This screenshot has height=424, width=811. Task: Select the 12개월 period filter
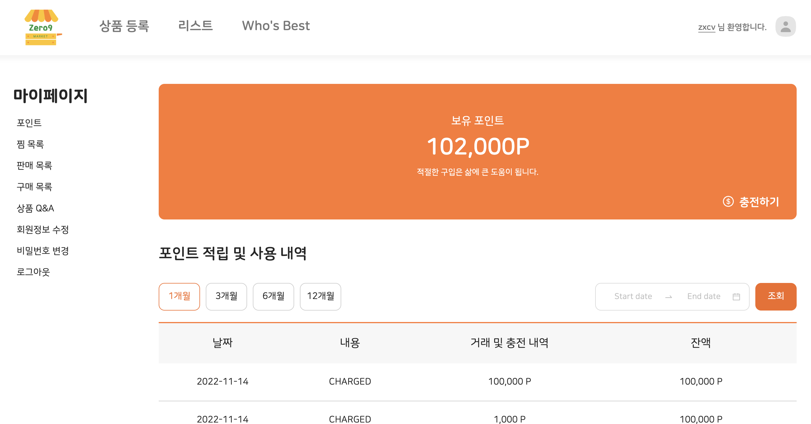pyautogui.click(x=320, y=296)
